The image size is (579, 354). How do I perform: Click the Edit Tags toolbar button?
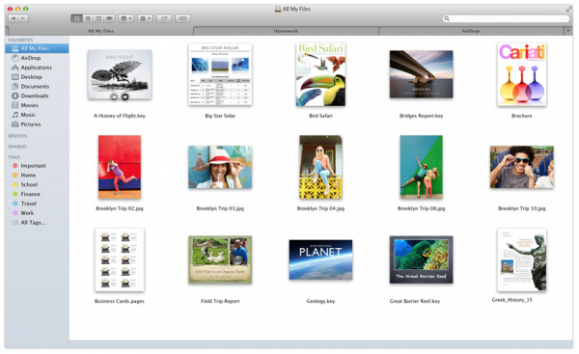pos(182,18)
